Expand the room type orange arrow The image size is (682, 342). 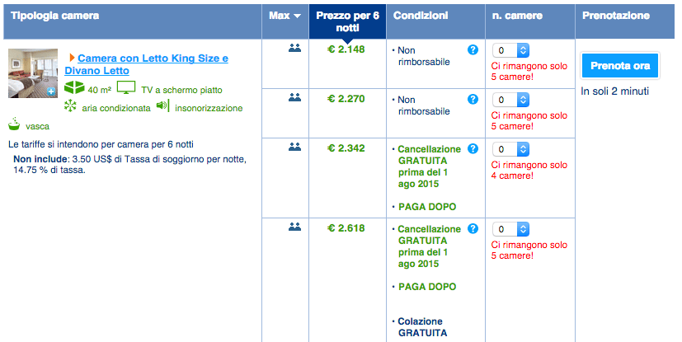point(73,59)
